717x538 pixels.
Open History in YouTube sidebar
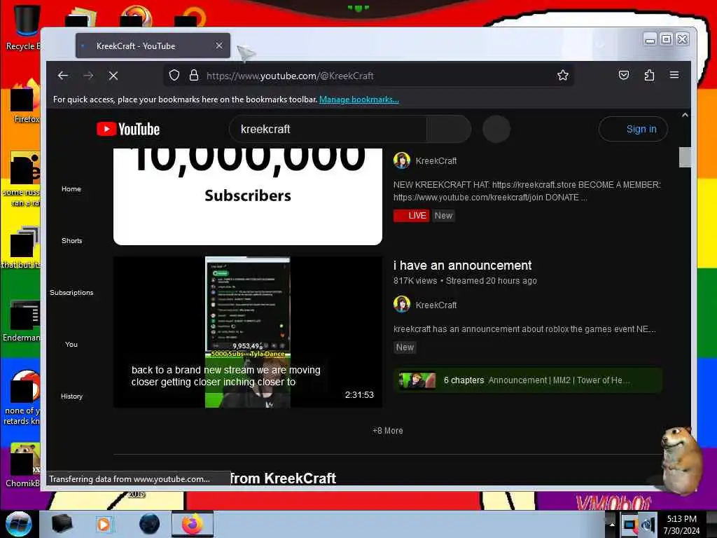pos(72,396)
